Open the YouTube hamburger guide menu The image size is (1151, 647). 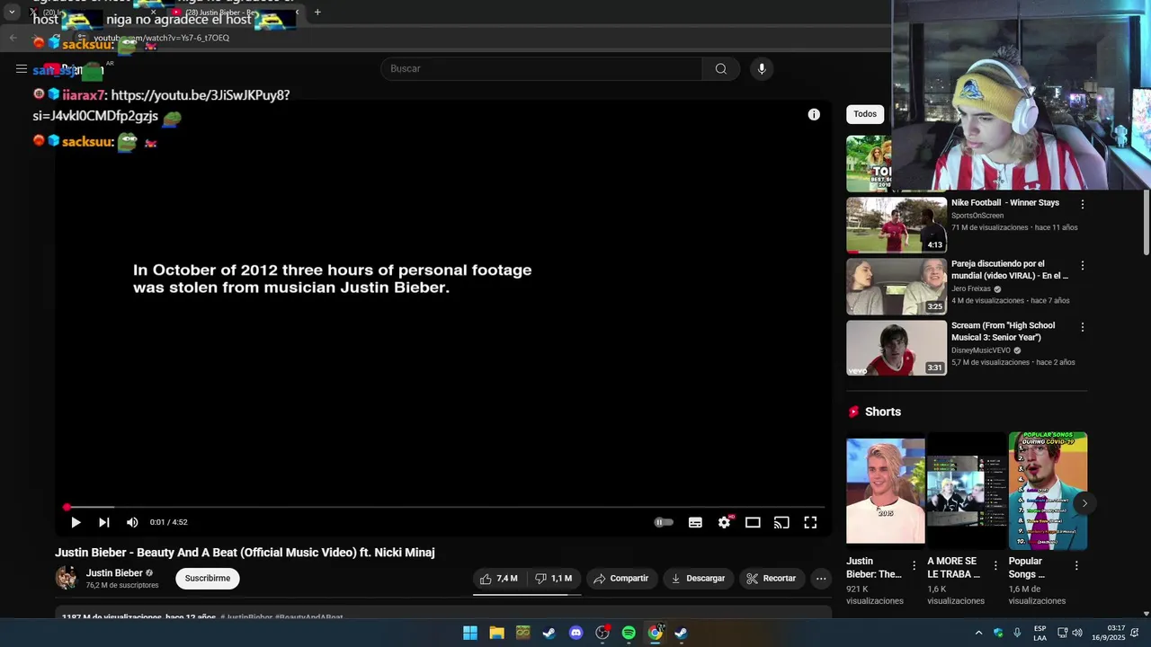click(21, 69)
